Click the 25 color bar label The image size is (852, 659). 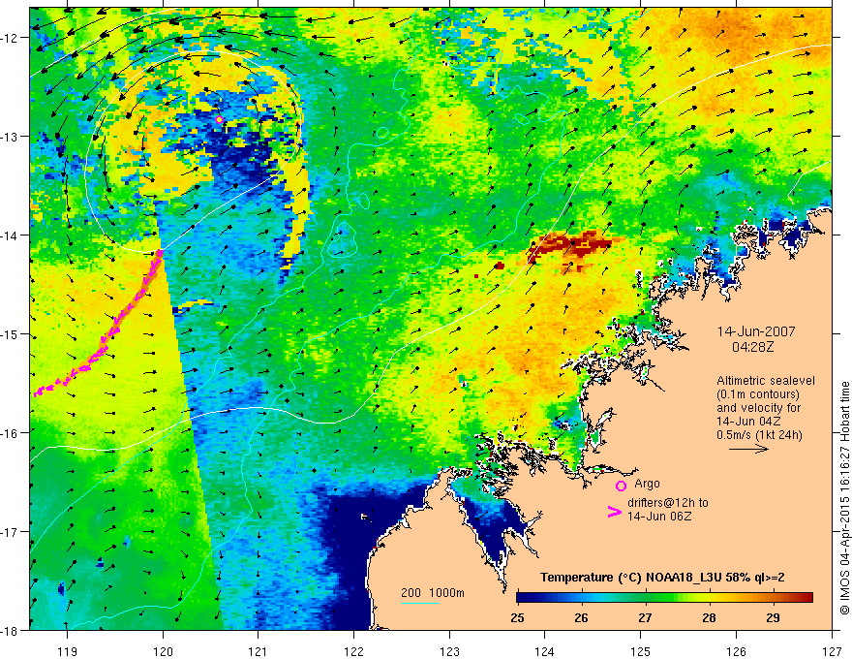[x=518, y=617]
